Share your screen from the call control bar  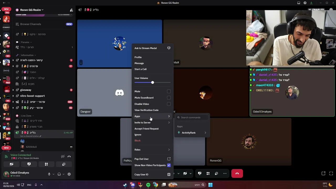(199, 174)
